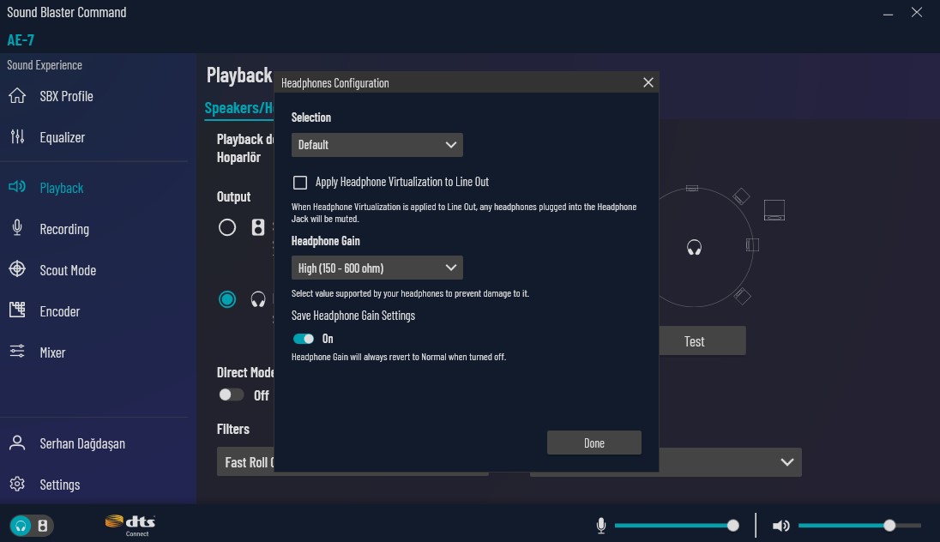
Task: Open SBX Profile page
Action: point(66,96)
